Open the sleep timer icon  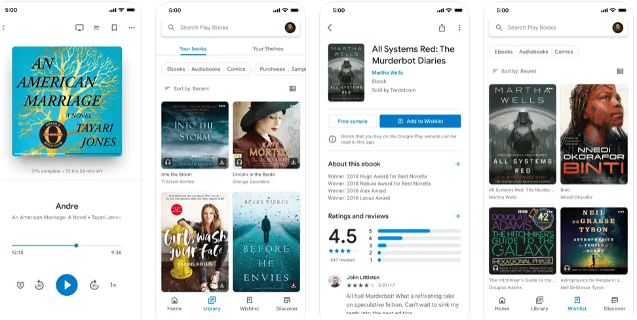coord(20,285)
